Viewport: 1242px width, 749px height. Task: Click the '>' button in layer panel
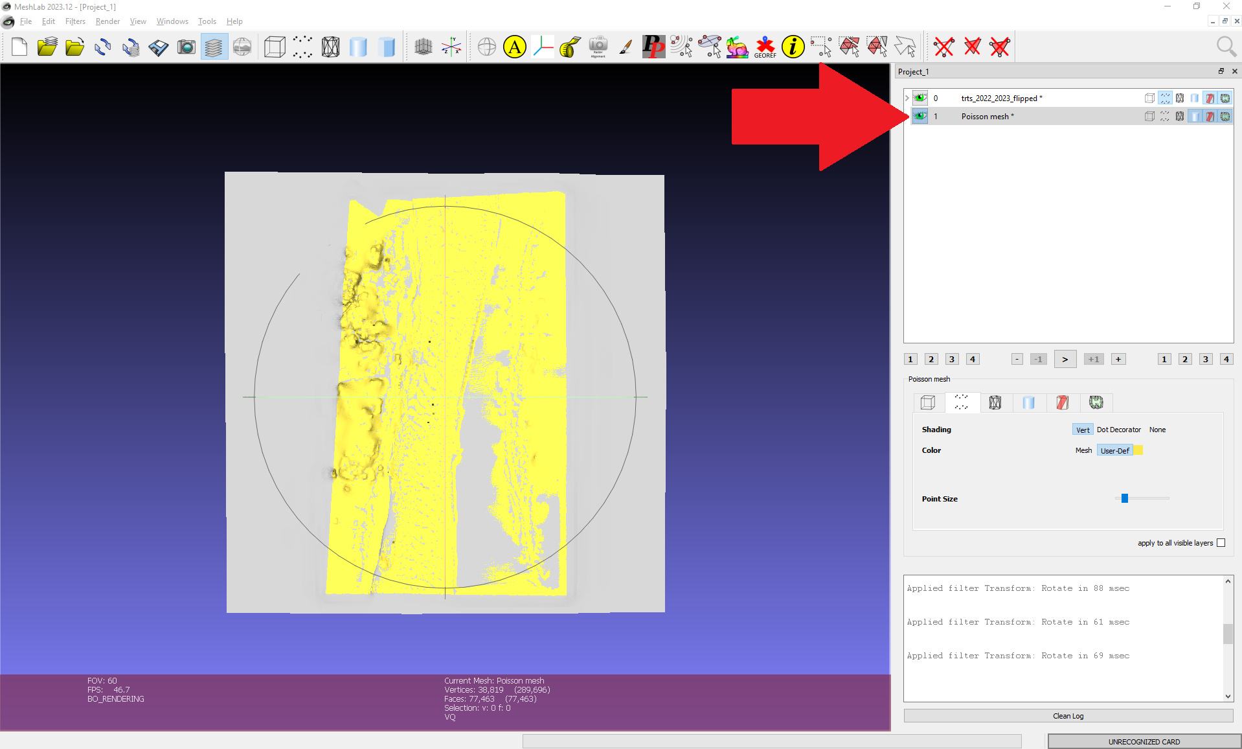1065,359
